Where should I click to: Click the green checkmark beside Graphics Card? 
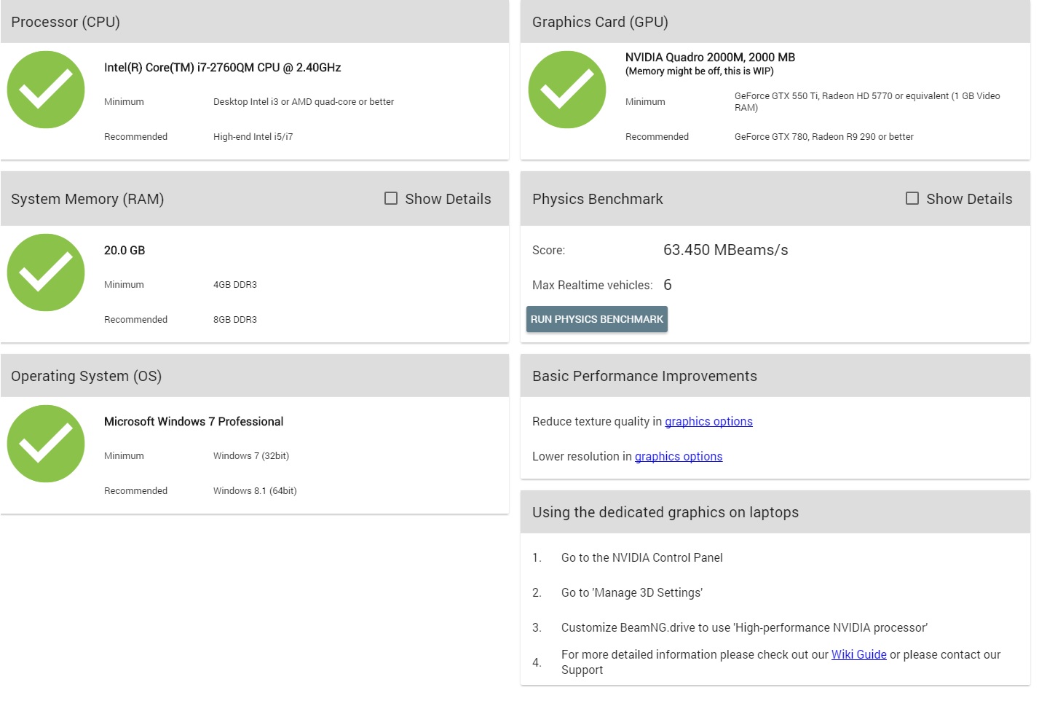click(x=567, y=90)
